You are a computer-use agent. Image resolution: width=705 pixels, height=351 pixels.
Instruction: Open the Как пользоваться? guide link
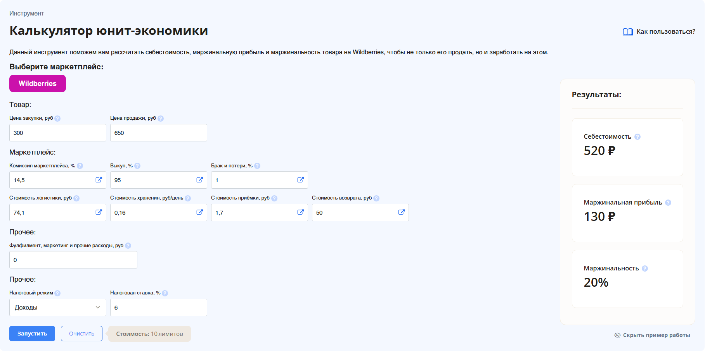tap(659, 32)
